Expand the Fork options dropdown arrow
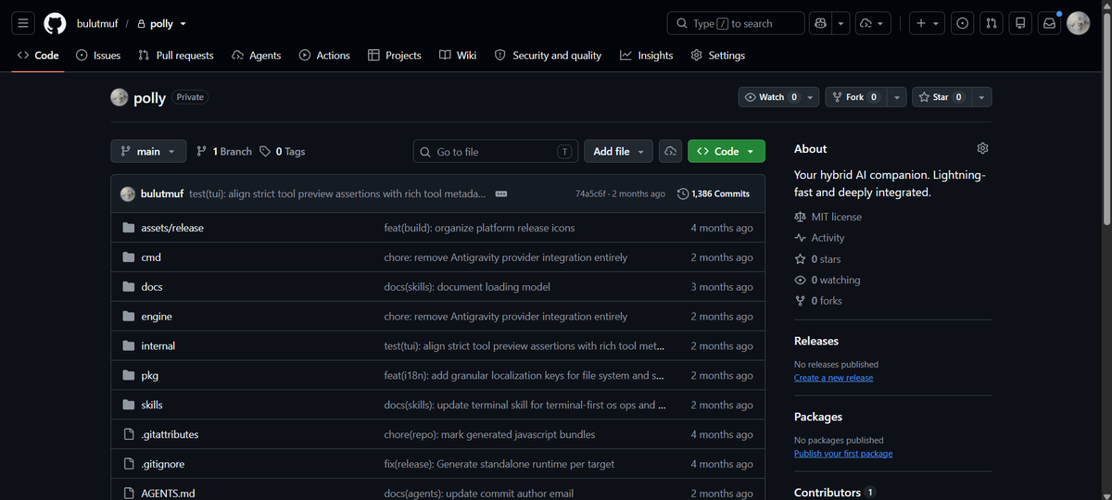Image resolution: width=1112 pixels, height=500 pixels. 896,97
